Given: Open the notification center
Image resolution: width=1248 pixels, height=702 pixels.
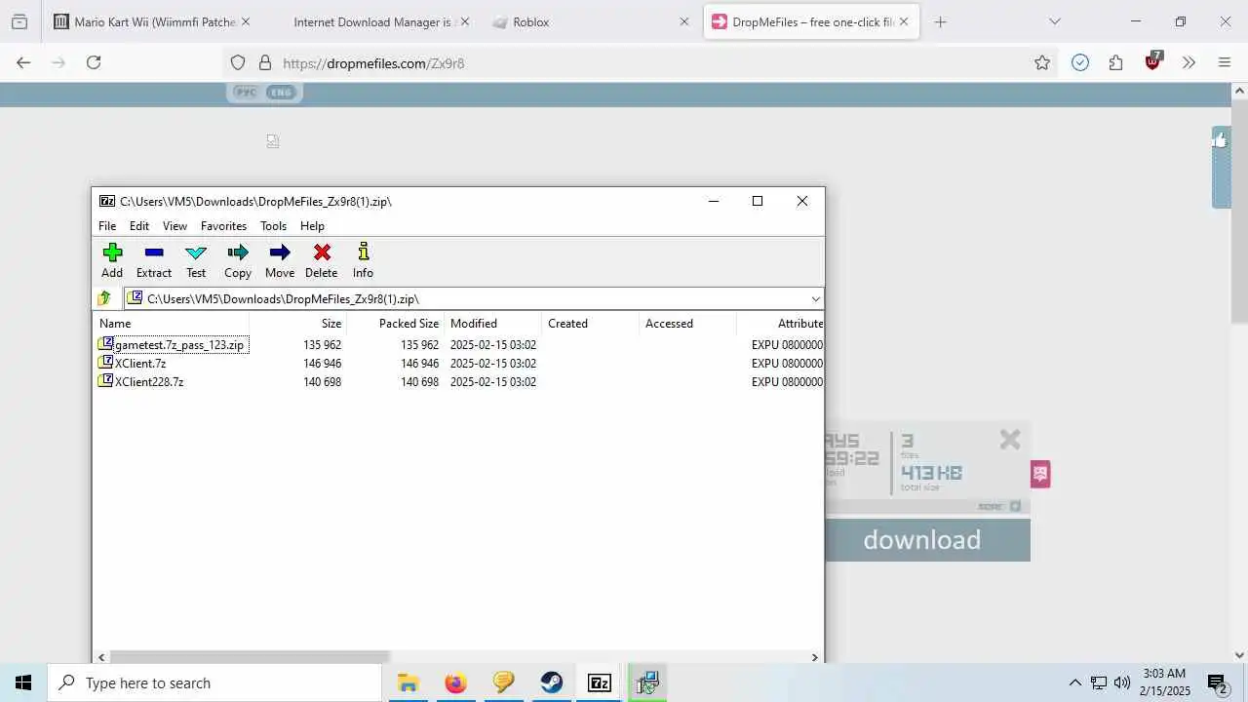Looking at the screenshot, I should pyautogui.click(x=1217, y=682).
